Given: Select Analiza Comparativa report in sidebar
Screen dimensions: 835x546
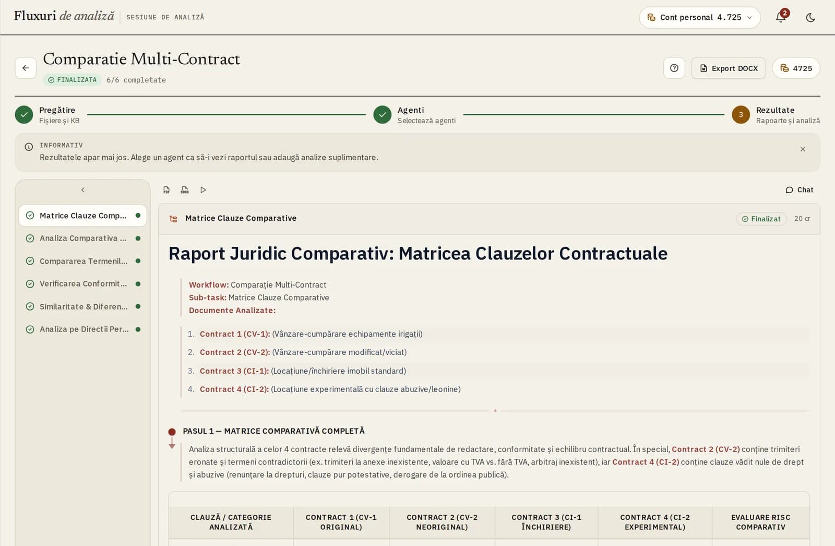Looking at the screenshot, I should 83,238.
